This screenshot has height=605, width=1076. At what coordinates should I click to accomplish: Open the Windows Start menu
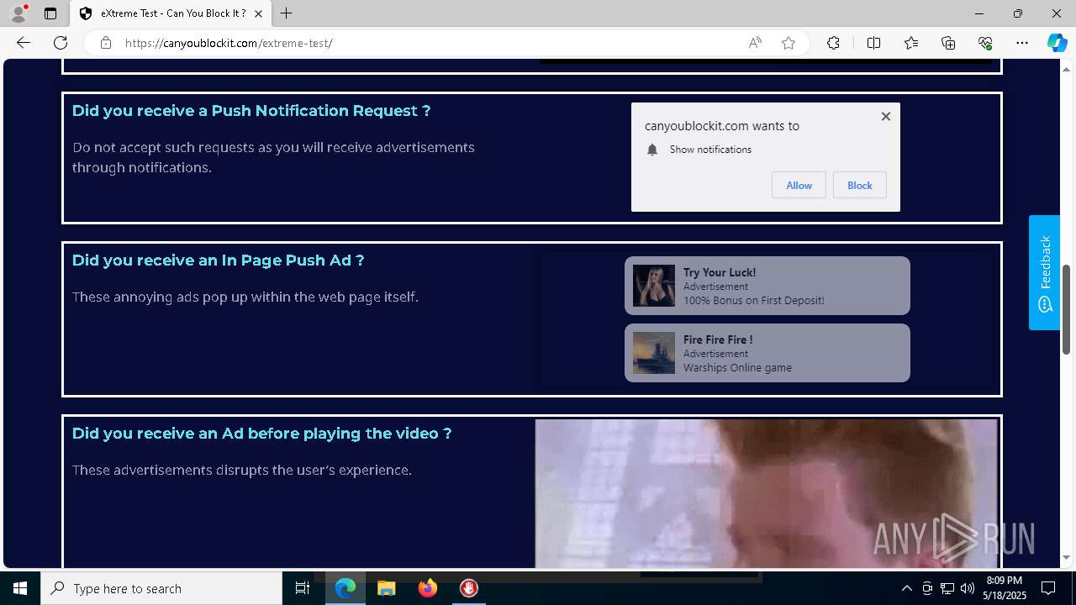(20, 588)
